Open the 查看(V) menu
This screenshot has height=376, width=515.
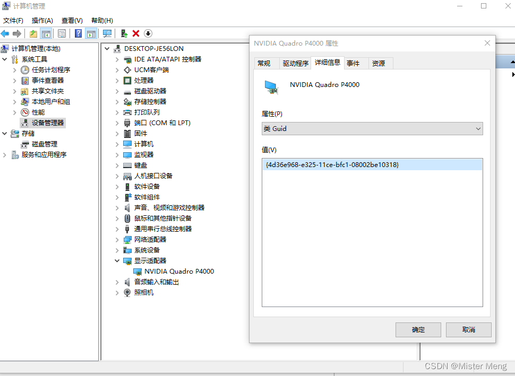click(x=72, y=21)
